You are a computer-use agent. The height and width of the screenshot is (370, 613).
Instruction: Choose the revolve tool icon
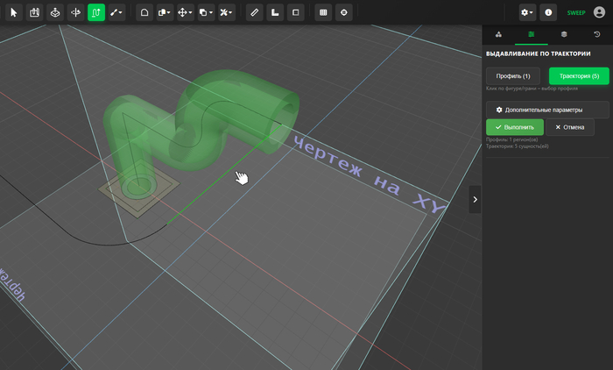coord(75,12)
